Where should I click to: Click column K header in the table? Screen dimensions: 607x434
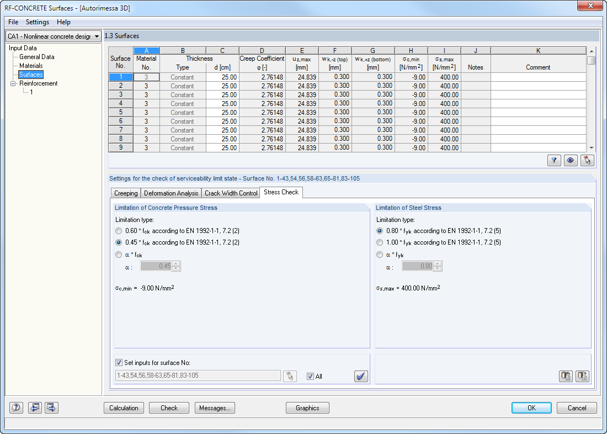pos(539,51)
